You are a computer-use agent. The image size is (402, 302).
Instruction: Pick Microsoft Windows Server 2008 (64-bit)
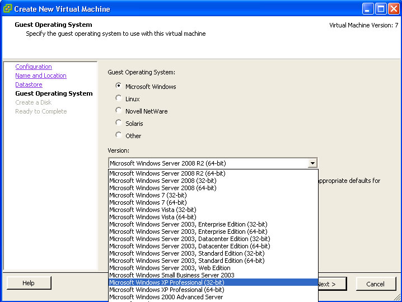(x=213, y=188)
